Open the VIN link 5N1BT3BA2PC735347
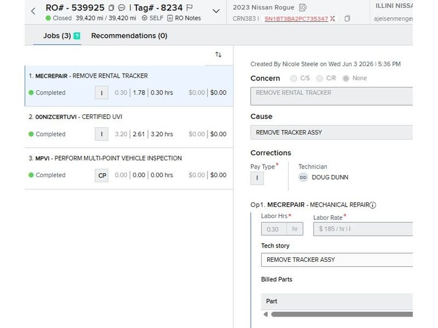 click(296, 19)
